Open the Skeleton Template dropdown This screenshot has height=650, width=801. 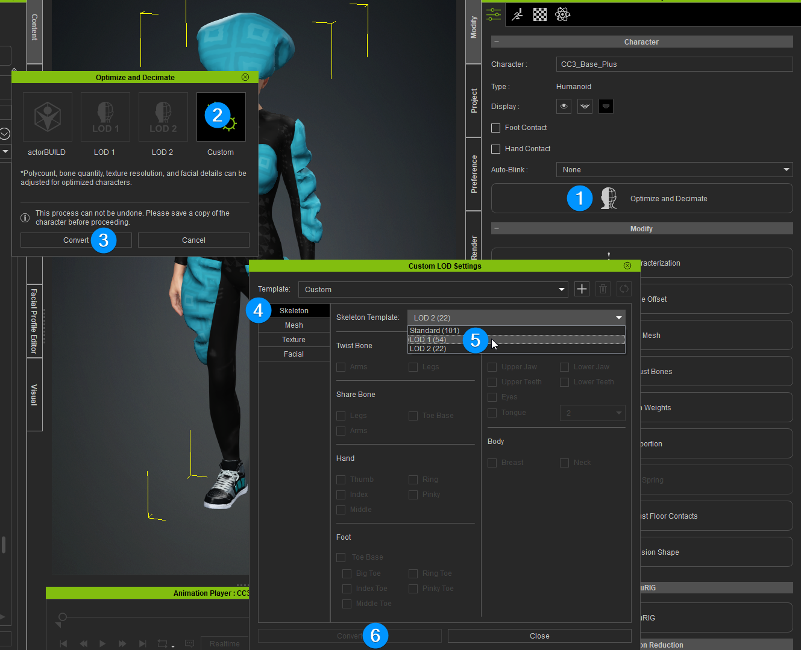(x=516, y=317)
